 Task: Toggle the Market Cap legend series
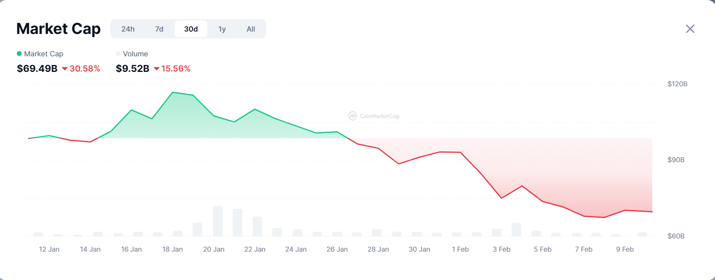tap(43, 54)
